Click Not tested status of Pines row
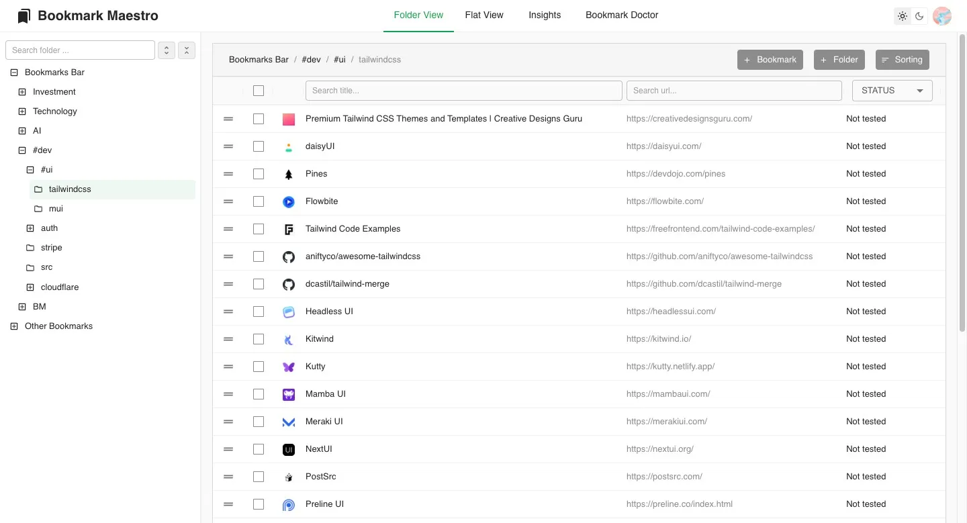 point(866,174)
